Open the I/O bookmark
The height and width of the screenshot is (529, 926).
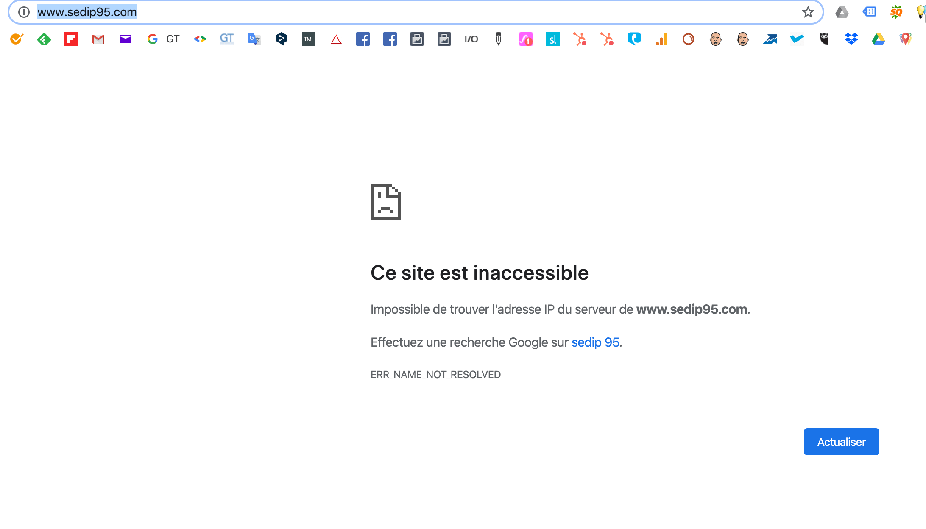pos(471,39)
